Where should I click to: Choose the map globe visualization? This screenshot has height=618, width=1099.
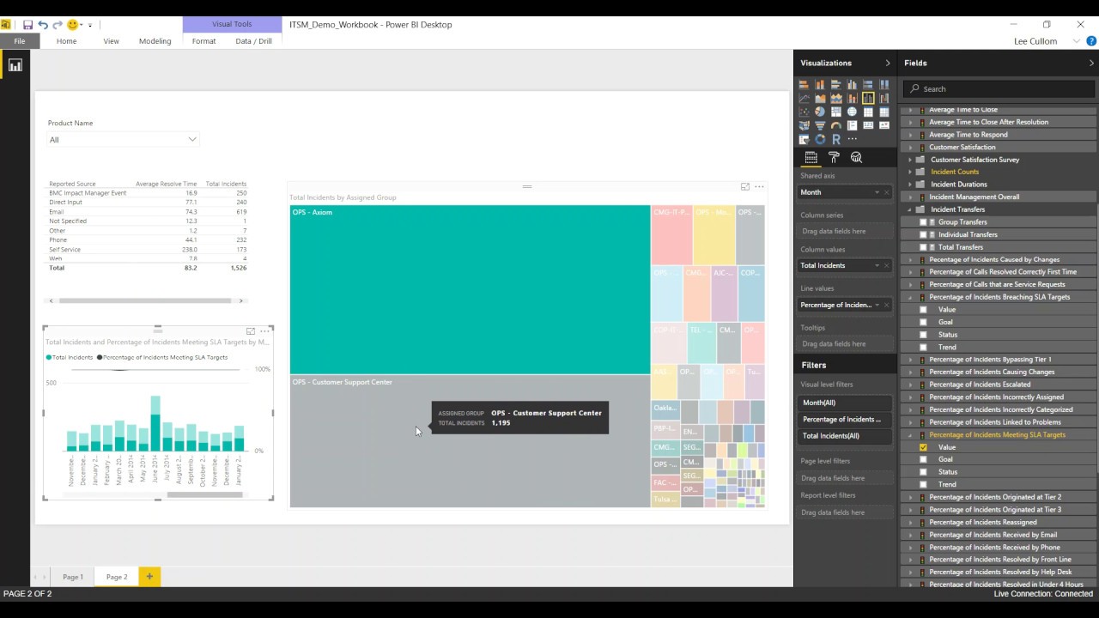(852, 112)
